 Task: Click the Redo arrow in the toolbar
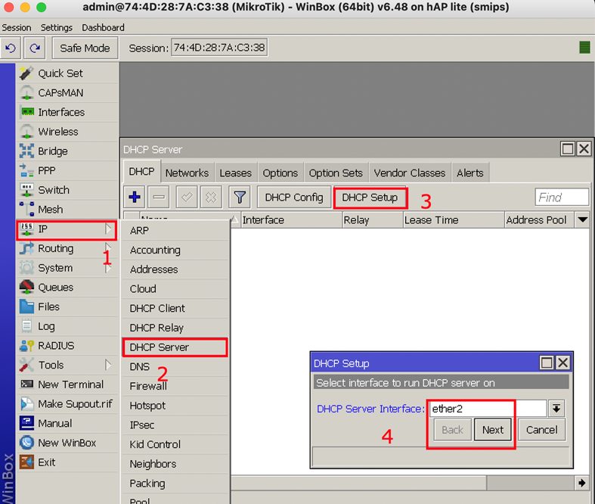pos(35,48)
